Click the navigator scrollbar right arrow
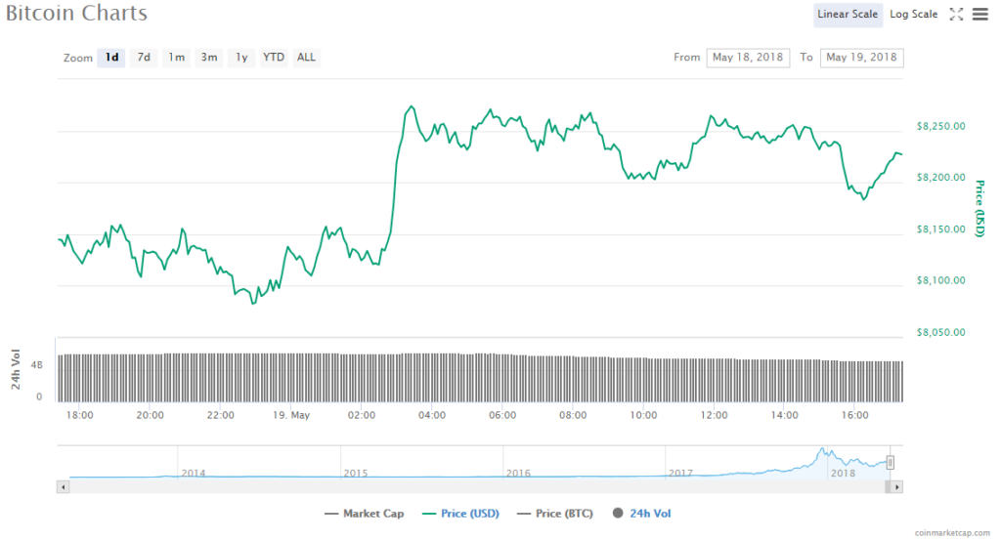The height and width of the screenshot is (541, 1001). 897,486
